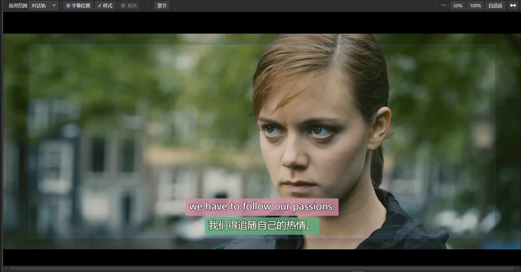Click the dotted panel resize handle at bottom
Screen dimensions: 521x272
click(358, 271)
